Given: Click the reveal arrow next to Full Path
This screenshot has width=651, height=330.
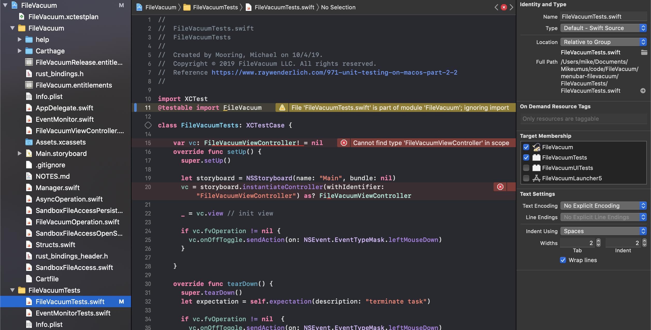Looking at the screenshot, I should [x=643, y=91].
